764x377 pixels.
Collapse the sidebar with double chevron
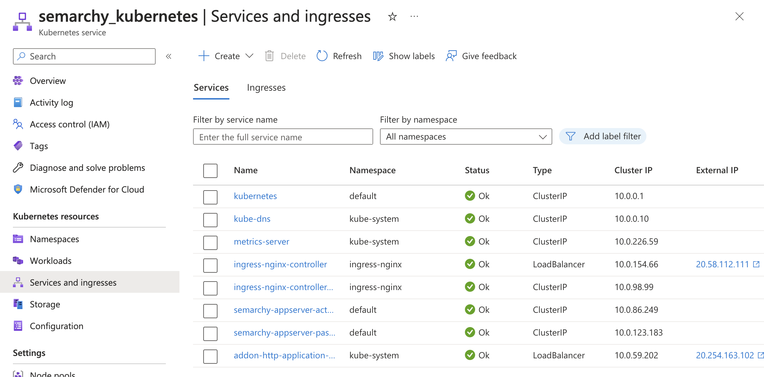[x=169, y=56]
